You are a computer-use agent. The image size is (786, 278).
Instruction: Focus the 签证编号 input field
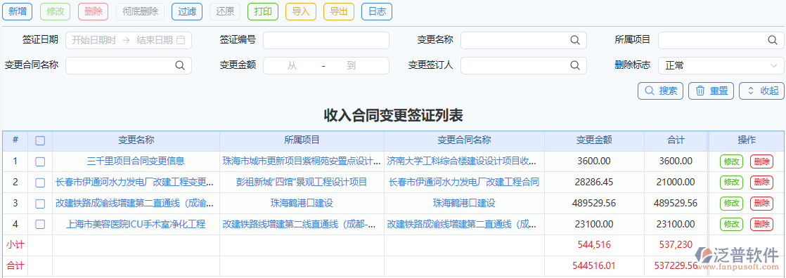(x=326, y=40)
